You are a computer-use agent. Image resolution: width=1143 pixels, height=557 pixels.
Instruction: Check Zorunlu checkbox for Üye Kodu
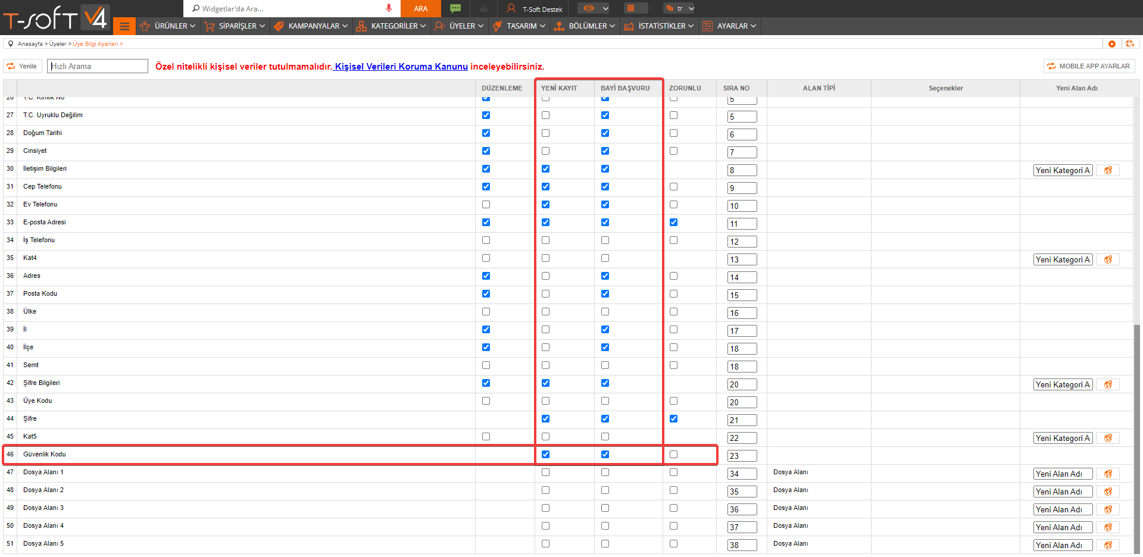coord(673,401)
